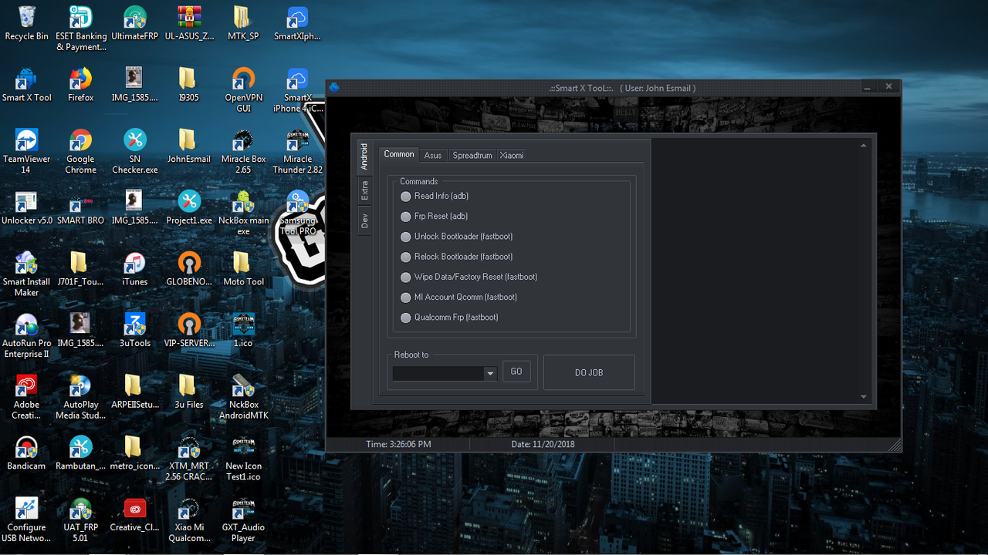The image size is (988, 555).
Task: Select Unlock Bootloader (fastboot) option
Action: [457, 236]
